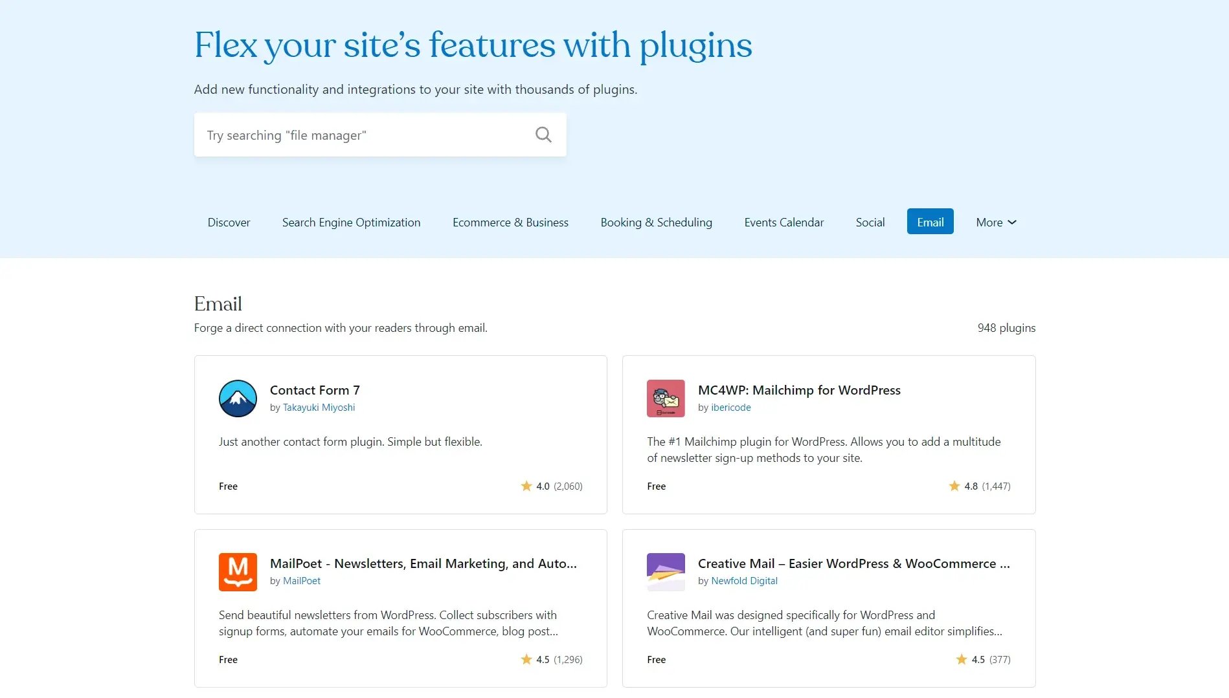Visit the MailPoet author link
Image resolution: width=1229 pixels, height=698 pixels.
[302, 581]
